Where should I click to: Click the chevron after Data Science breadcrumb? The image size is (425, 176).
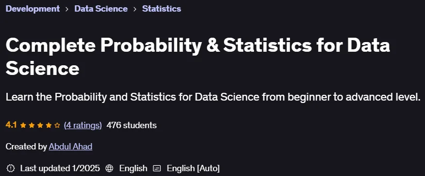135,9
